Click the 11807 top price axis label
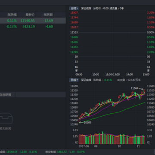 [74, 12]
